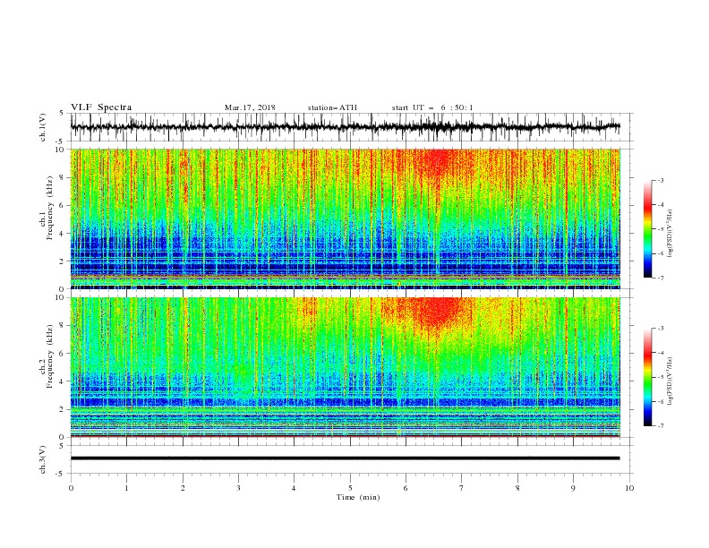Click time axis tick label "9"
The image size is (709, 548).
pos(573,488)
